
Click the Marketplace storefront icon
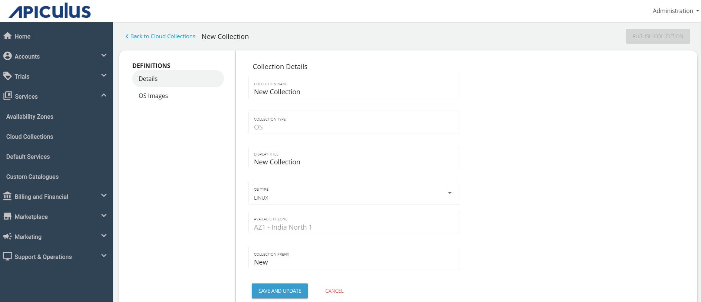7,216
